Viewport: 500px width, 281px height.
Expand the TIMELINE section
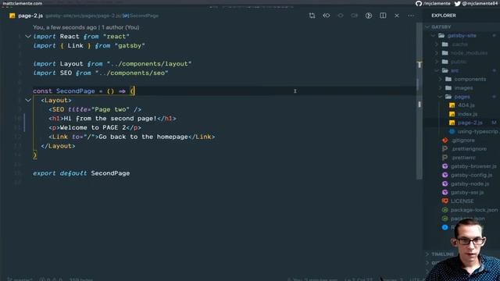click(443, 254)
